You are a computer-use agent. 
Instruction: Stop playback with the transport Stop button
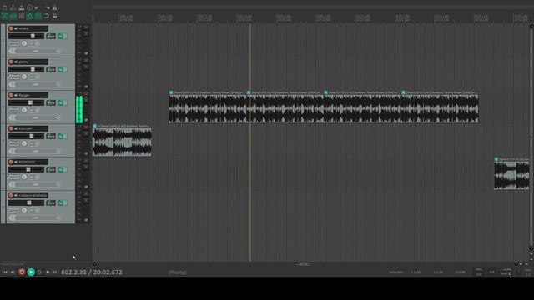[x=48, y=272]
